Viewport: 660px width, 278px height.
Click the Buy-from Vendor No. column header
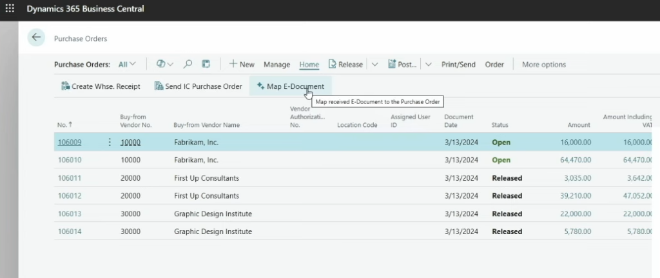click(135, 121)
